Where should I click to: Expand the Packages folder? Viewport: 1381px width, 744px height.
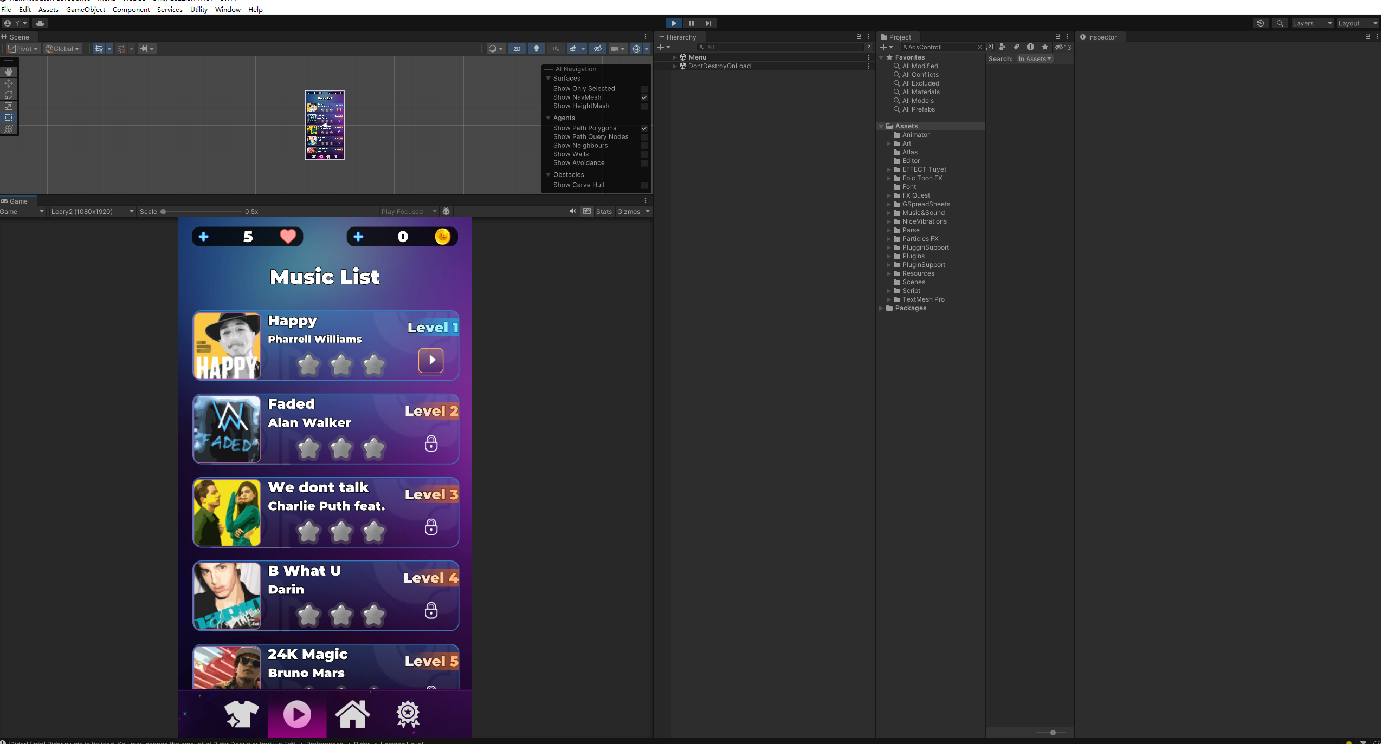[881, 308]
